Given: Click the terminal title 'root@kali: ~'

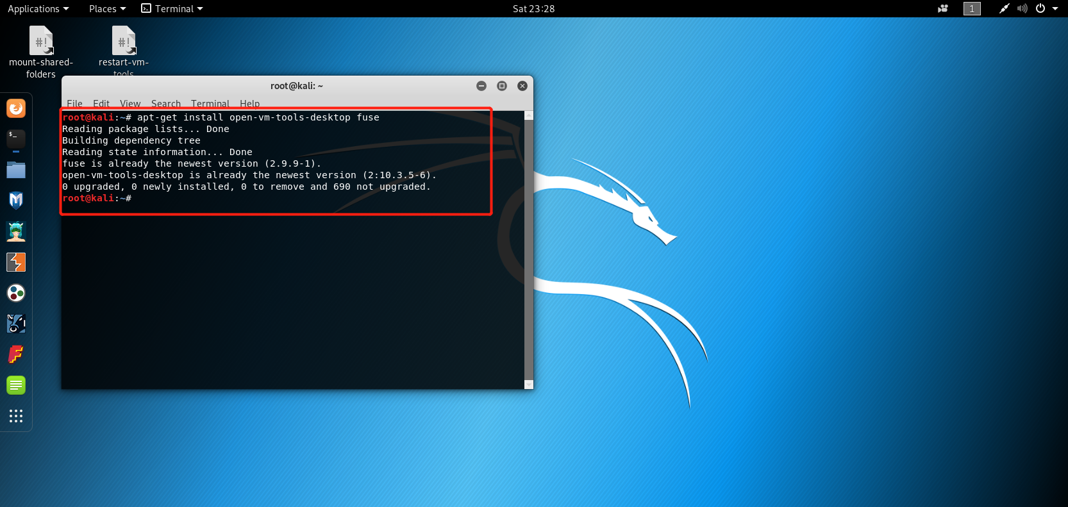Looking at the screenshot, I should coord(297,86).
